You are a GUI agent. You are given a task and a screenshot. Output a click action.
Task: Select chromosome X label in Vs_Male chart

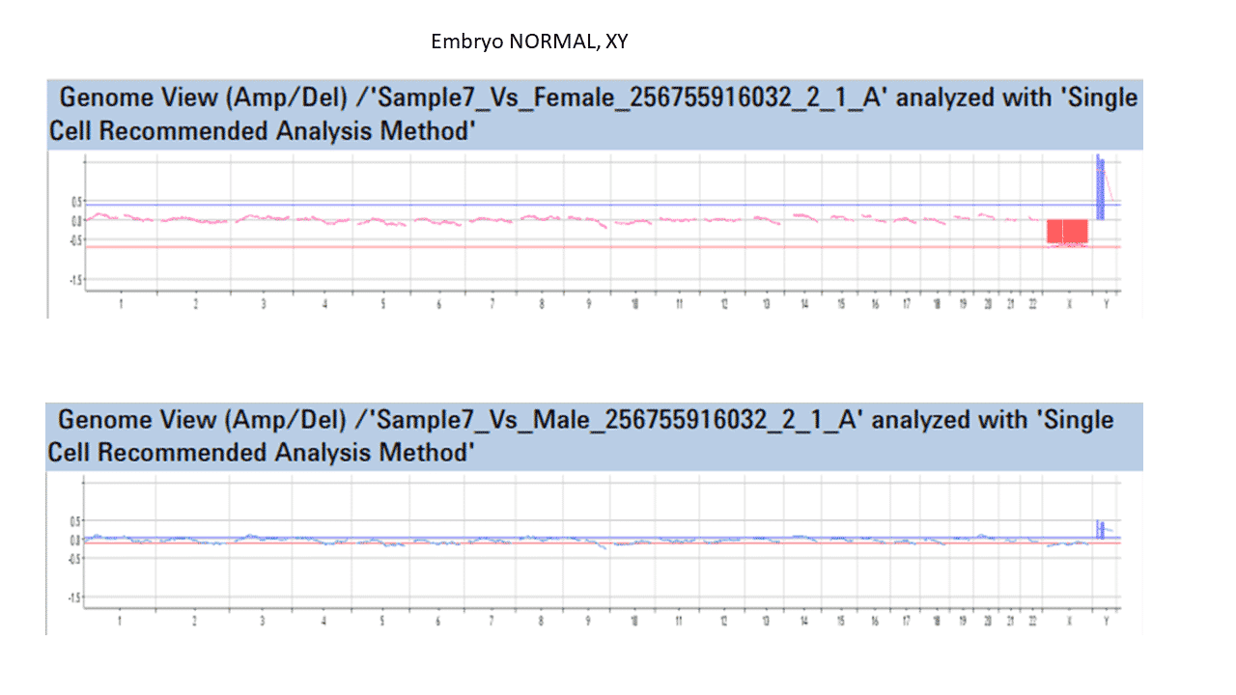pyautogui.click(x=1068, y=623)
